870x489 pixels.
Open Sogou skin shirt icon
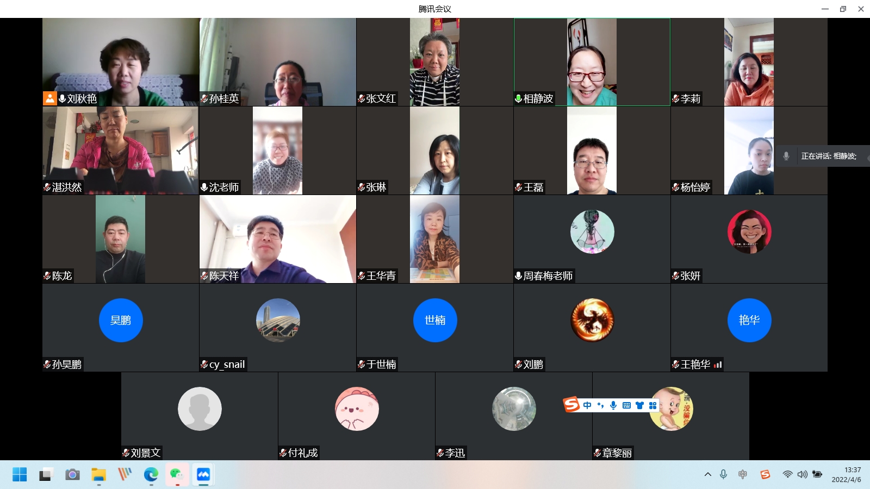(639, 405)
